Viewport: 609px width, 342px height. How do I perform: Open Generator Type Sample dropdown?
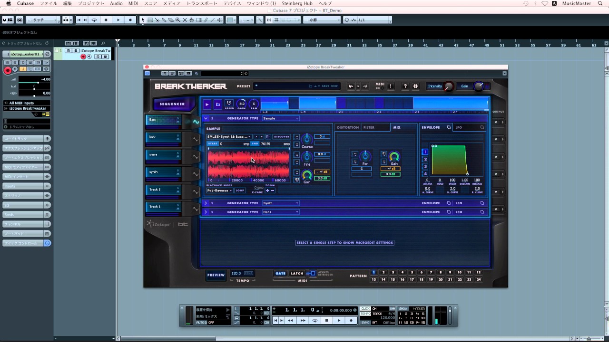[x=281, y=118]
